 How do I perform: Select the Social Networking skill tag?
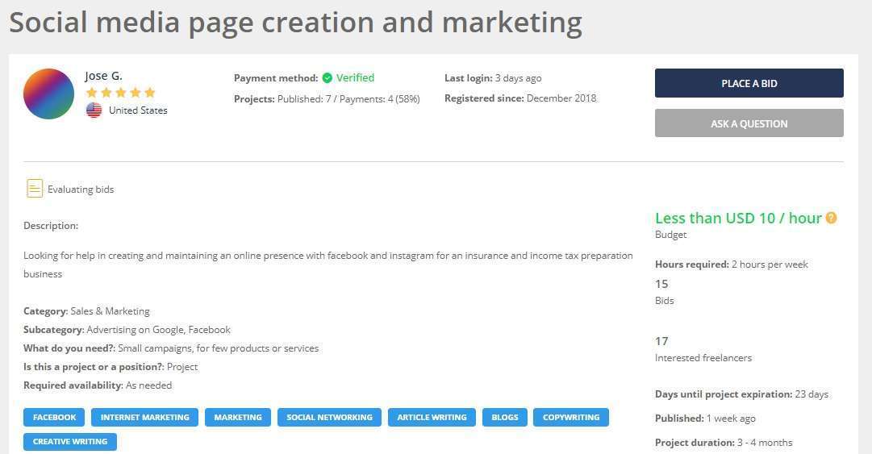point(329,417)
